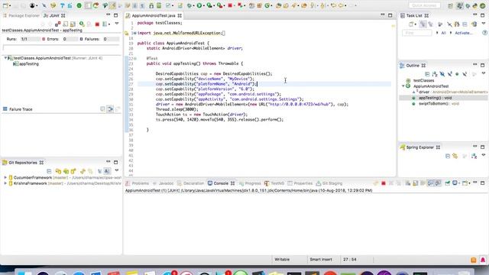Click Open Perspective icon at top right
The height and width of the screenshot is (275, 489).
(x=450, y=5)
